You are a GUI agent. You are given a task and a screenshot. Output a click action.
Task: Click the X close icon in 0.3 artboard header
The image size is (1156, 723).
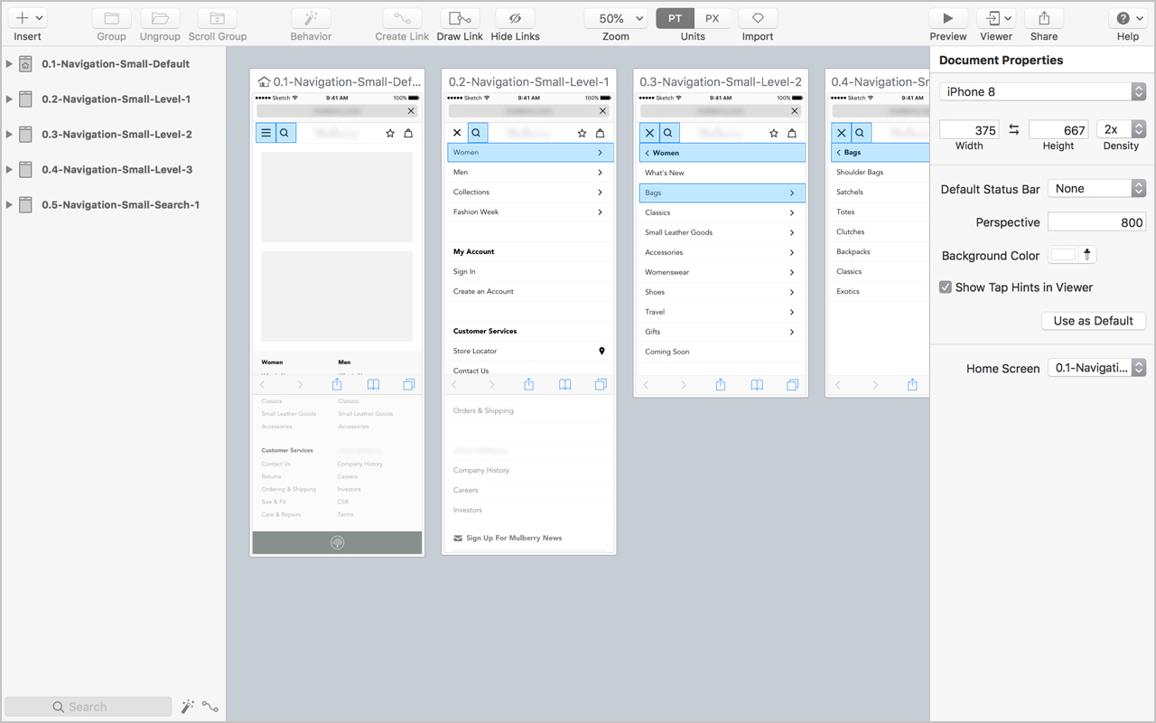click(649, 133)
